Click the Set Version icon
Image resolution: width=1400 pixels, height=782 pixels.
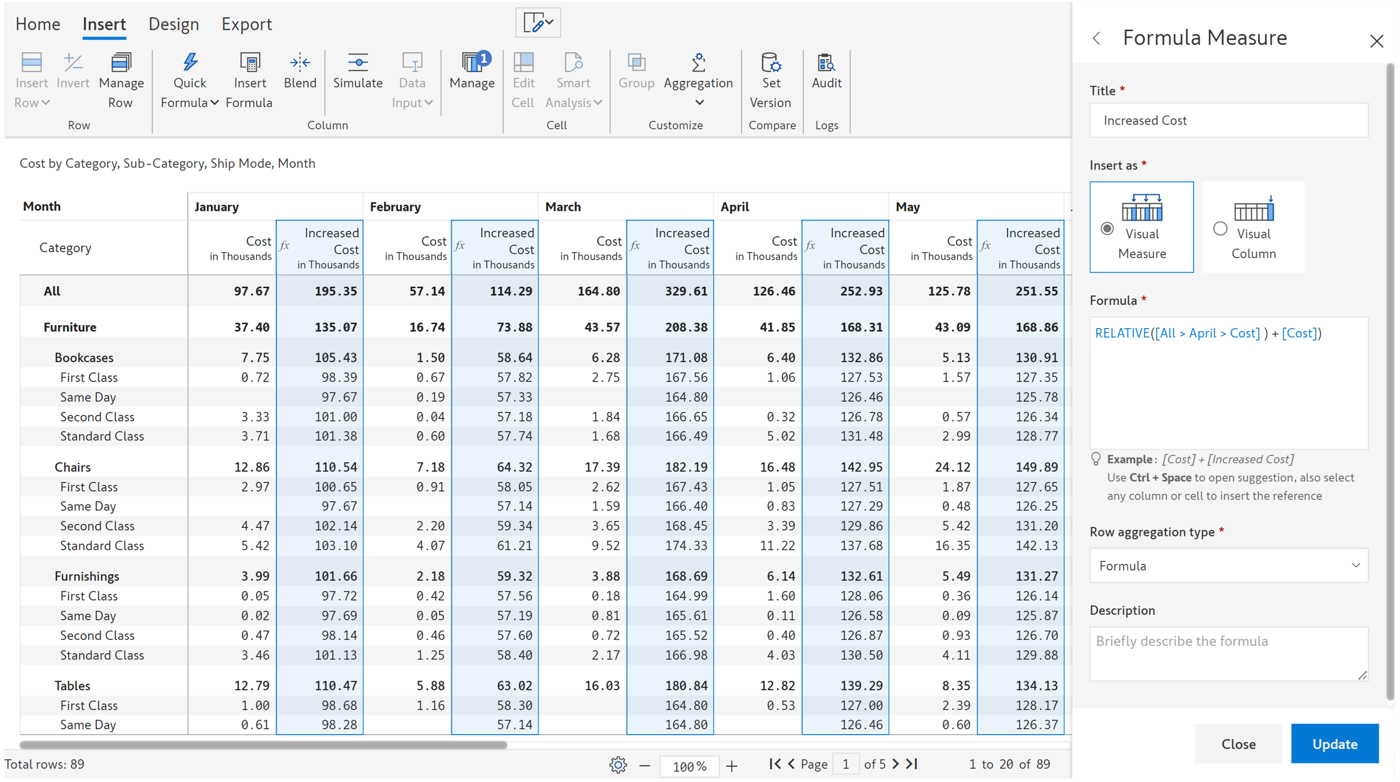point(770,63)
